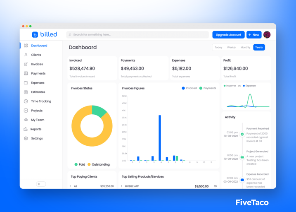Click the green Paid donut segment

pyautogui.click(x=99, y=111)
